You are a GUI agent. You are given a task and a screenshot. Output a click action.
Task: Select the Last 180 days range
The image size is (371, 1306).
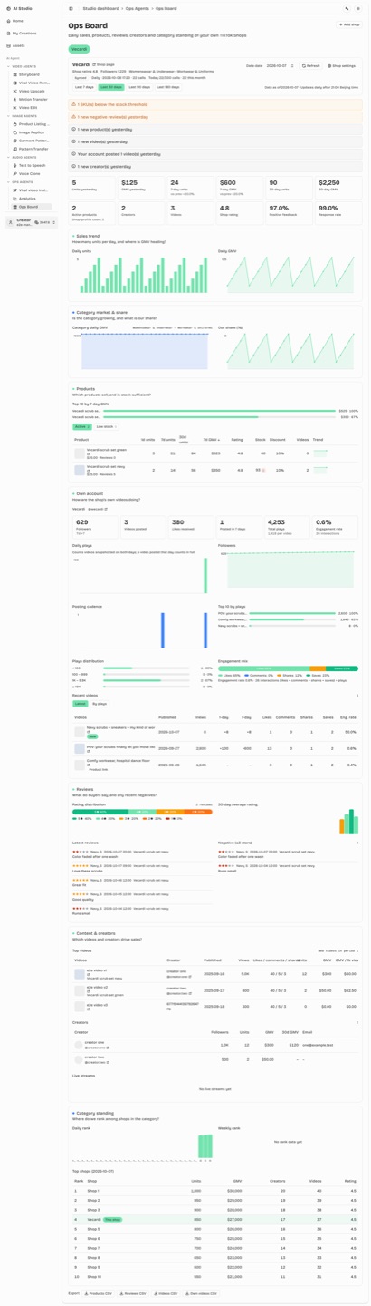[x=167, y=87]
